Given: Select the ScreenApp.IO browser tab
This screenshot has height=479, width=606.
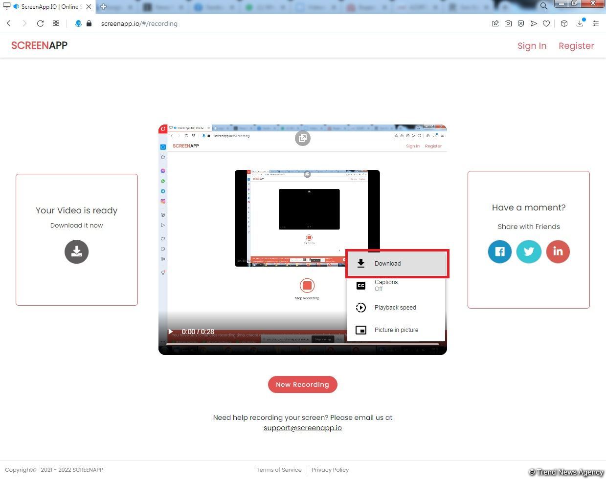Looking at the screenshot, I should (x=48, y=7).
